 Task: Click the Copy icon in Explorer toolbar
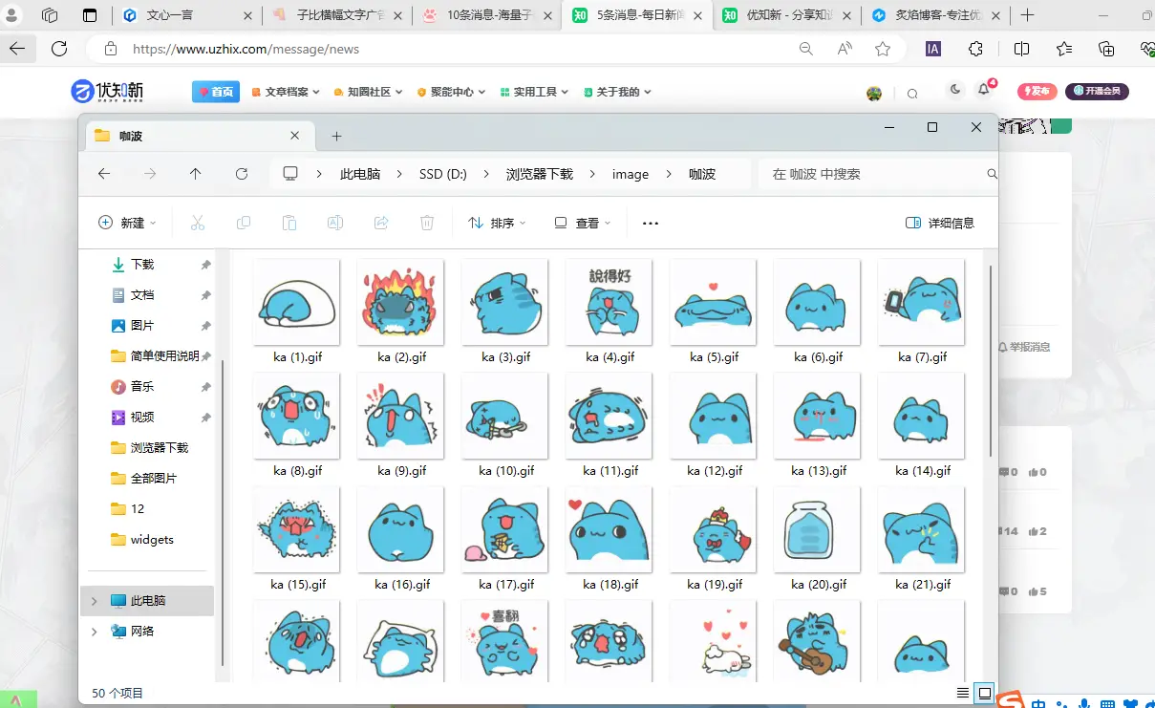[244, 223]
